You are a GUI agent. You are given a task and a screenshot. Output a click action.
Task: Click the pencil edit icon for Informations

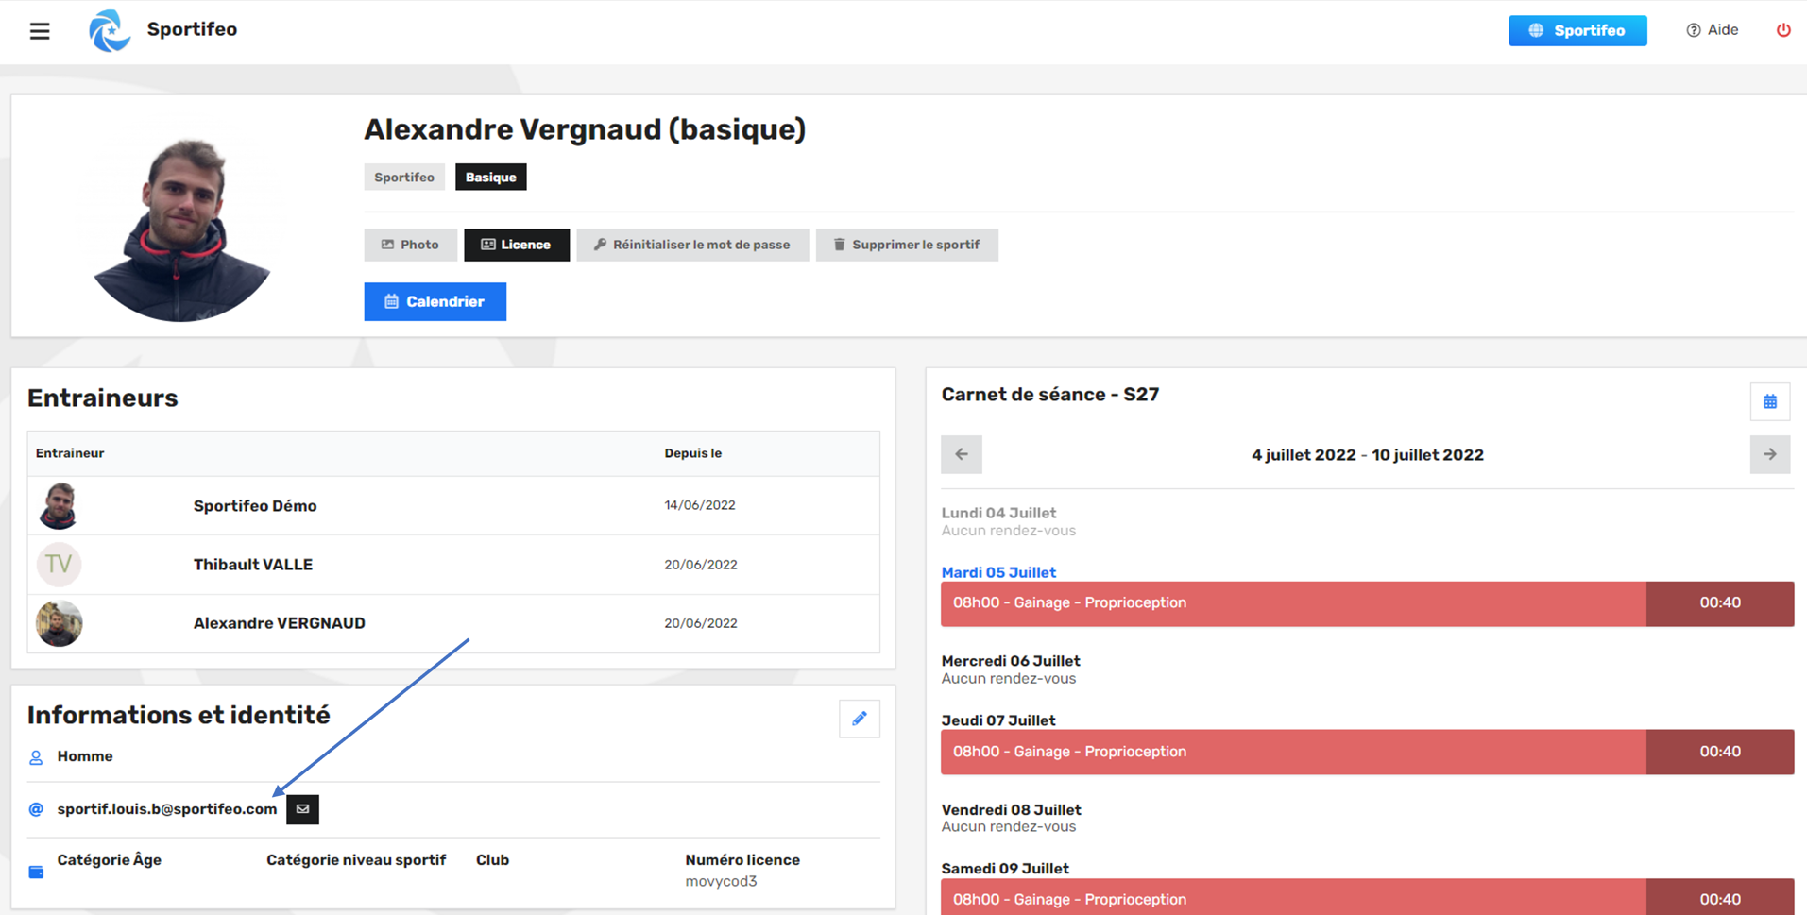click(860, 719)
